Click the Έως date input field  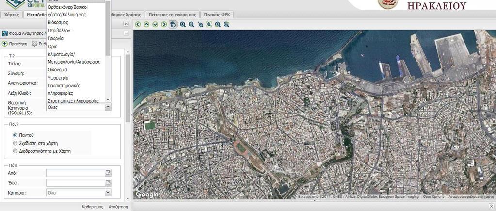76,182
